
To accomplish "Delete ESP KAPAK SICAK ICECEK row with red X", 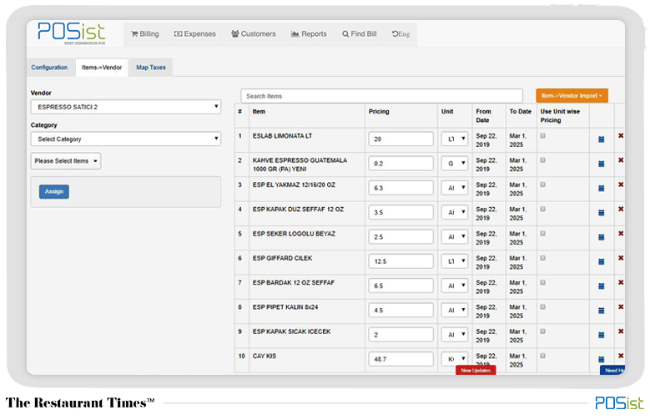I will point(621,331).
